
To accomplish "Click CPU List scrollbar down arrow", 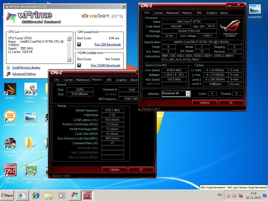I will (x=69, y=59).
